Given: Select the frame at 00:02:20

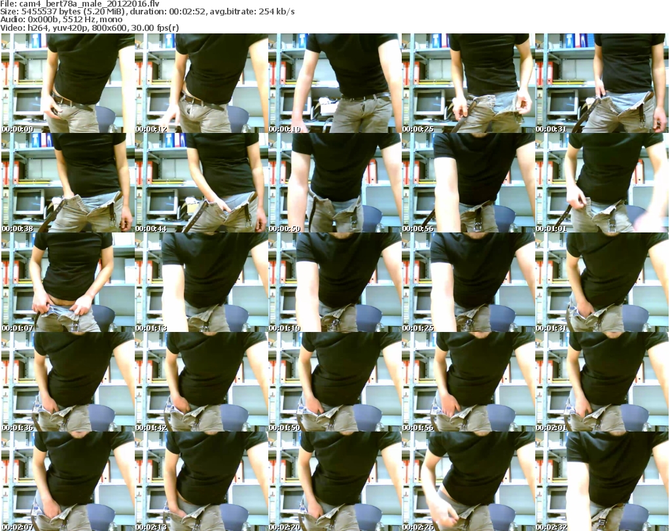Looking at the screenshot, I should [x=334, y=481].
